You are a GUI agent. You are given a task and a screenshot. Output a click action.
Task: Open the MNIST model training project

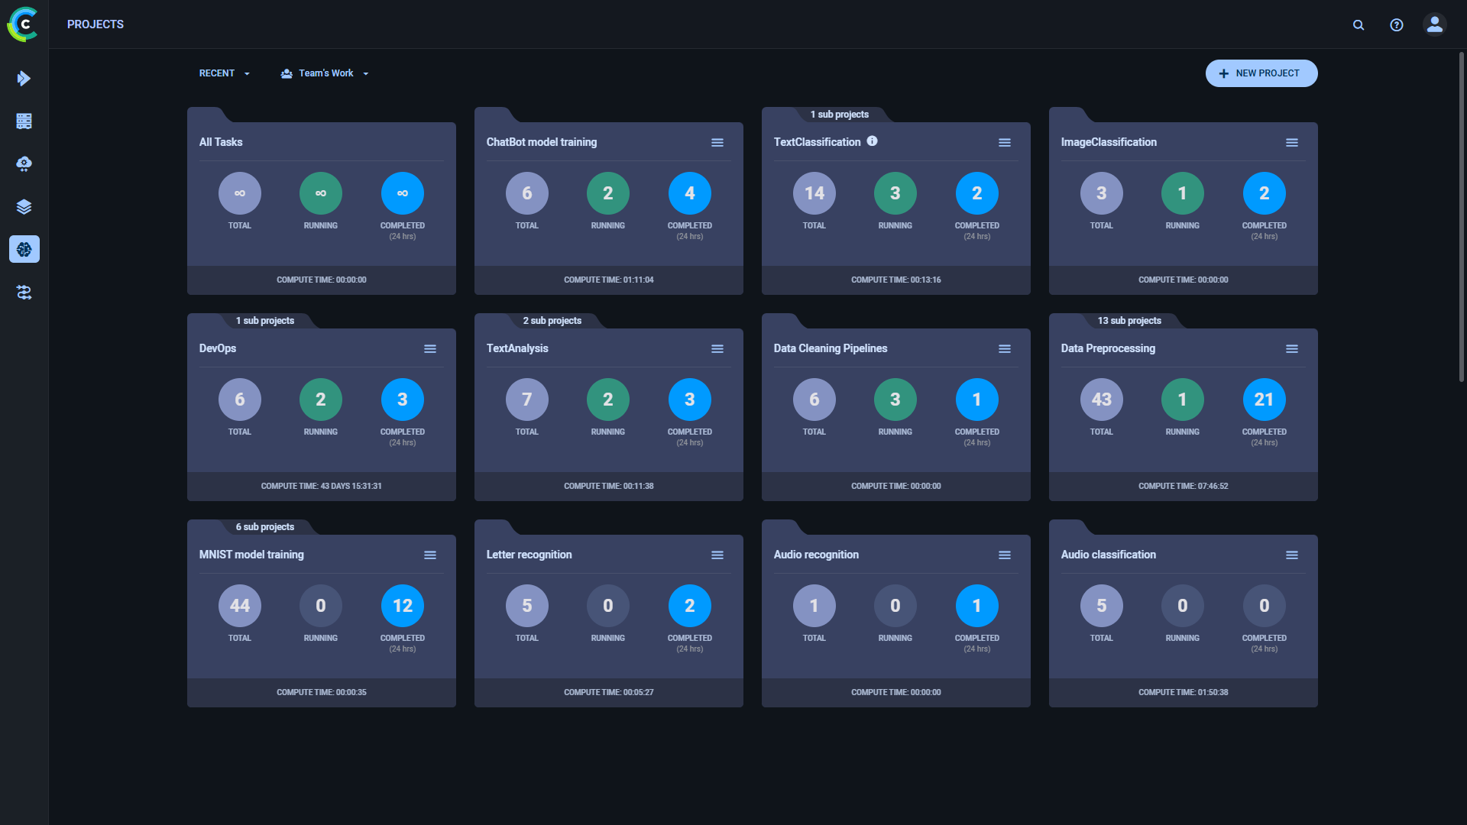click(x=251, y=554)
